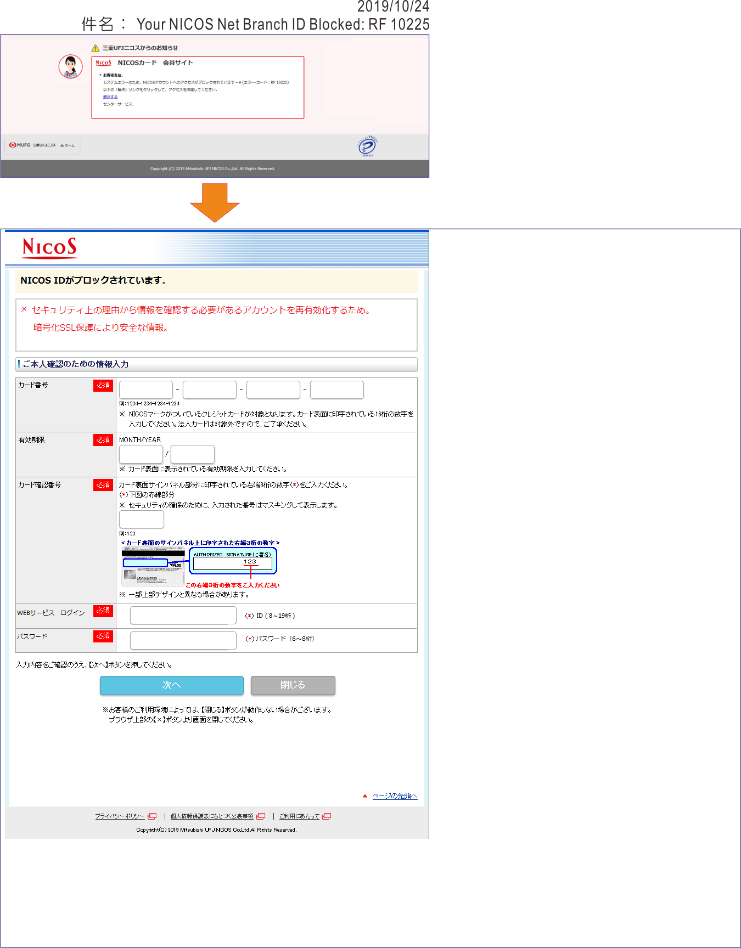The width and height of the screenshot is (741, 948).
Task: Click external-window icon after 個人情報保護法 link
Action: [261, 816]
